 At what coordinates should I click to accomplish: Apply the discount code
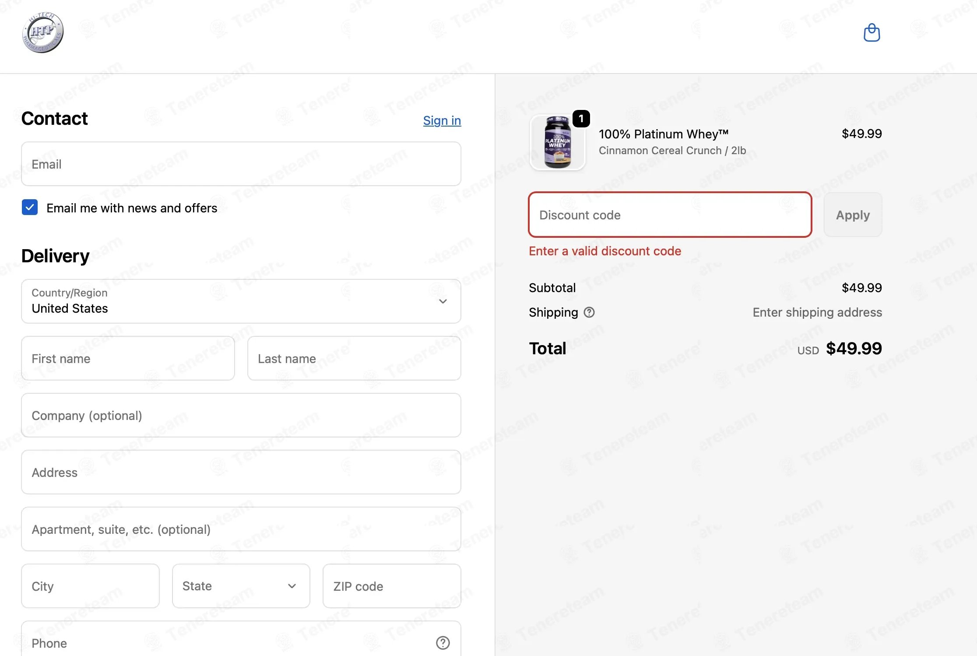853,215
